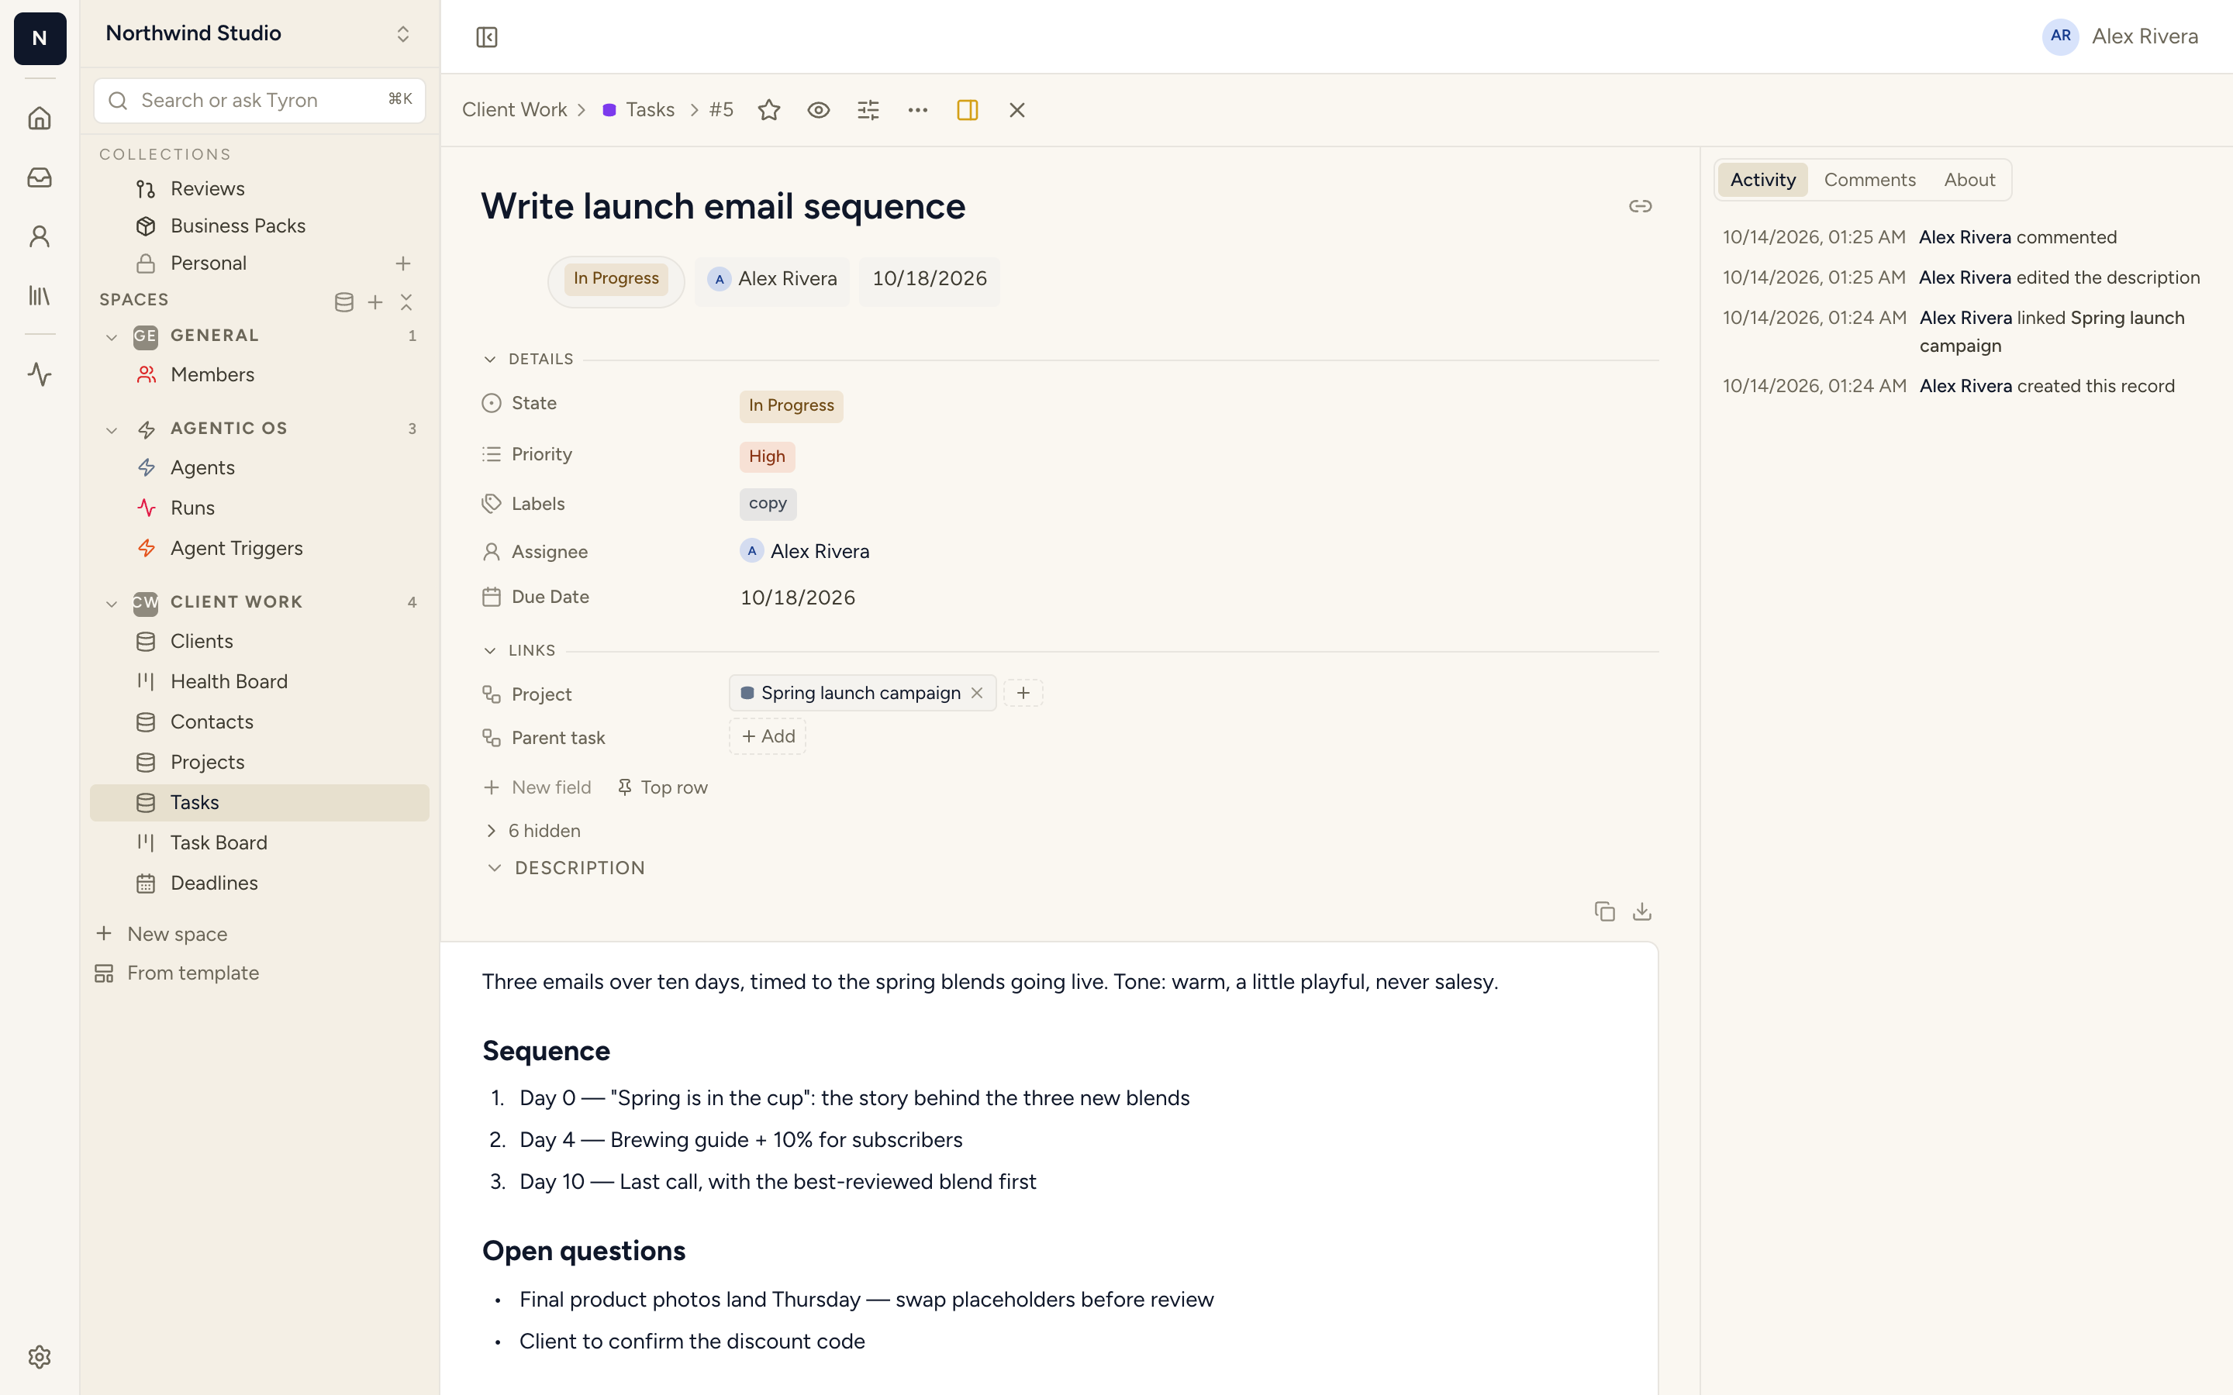This screenshot has height=1395, width=2233.
Task: Open the activity pulse icon in rail
Action: (39, 374)
